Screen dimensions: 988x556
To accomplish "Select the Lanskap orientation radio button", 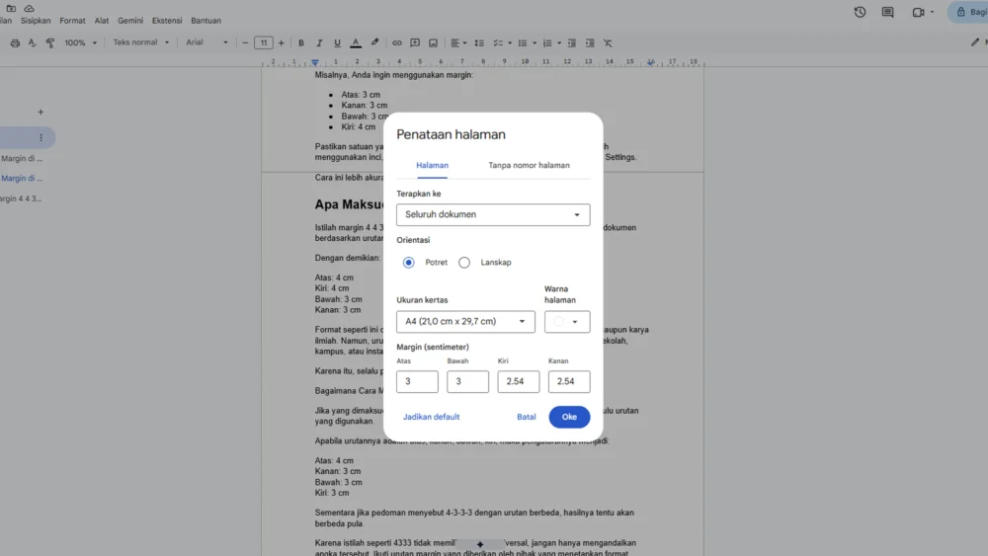I will click(464, 263).
